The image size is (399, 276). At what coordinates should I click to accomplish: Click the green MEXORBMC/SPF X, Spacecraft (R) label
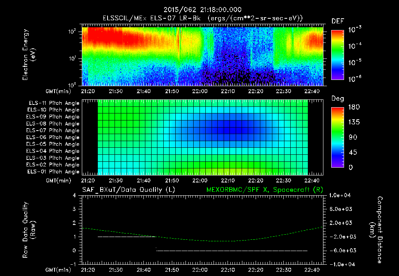click(x=265, y=190)
